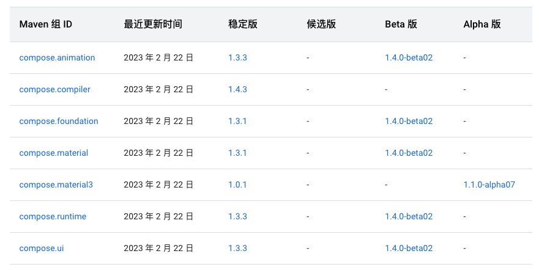Go to the compose.material group page
The image size is (539, 270).
click(x=53, y=153)
